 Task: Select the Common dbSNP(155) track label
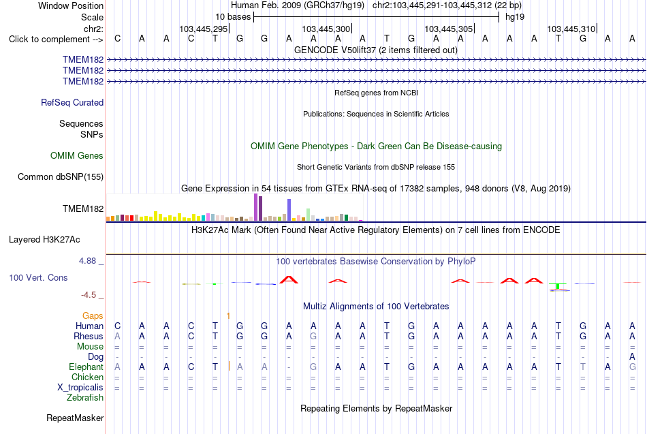coord(61,176)
